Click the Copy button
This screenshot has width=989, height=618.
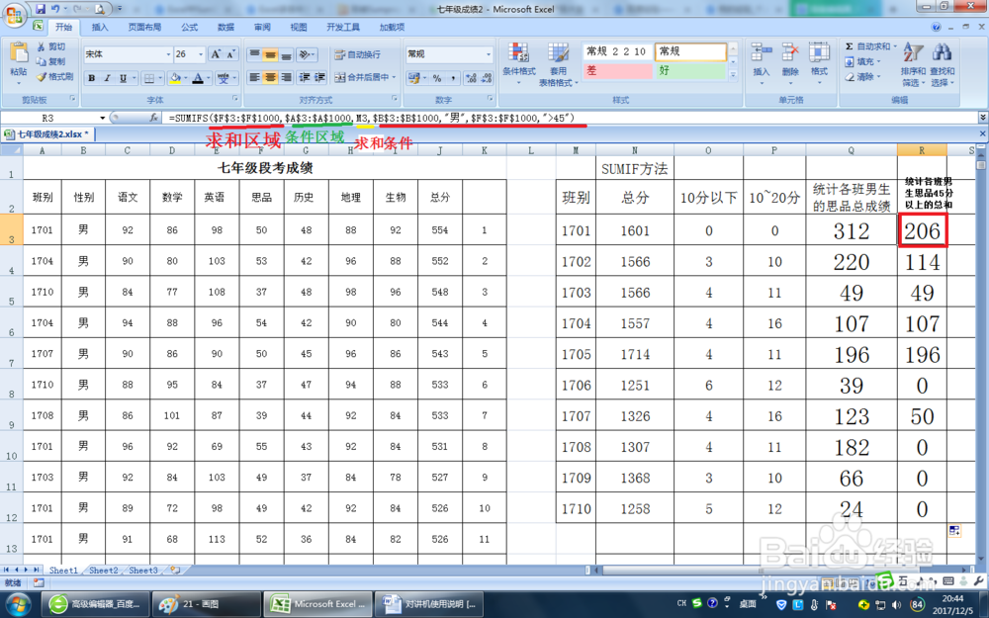[x=51, y=61]
